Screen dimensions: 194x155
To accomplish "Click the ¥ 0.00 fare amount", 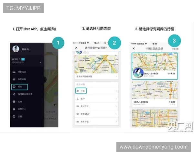I will 172,102.
